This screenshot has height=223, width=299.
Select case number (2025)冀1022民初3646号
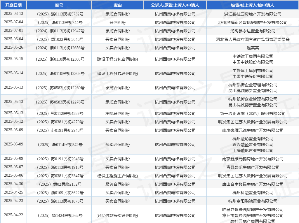[60, 39]
